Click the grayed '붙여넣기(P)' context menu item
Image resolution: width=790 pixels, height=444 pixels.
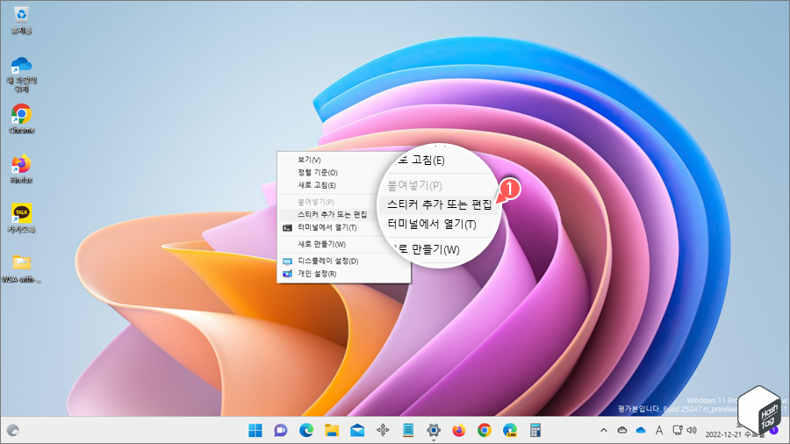(343, 202)
